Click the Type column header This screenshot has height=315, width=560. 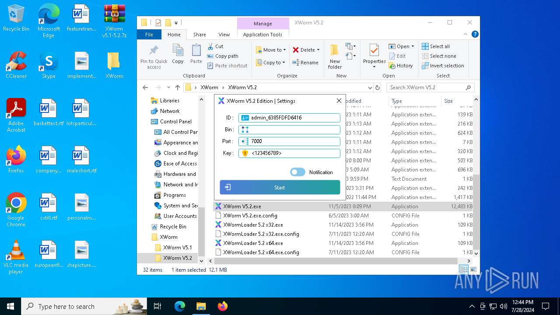click(414, 101)
